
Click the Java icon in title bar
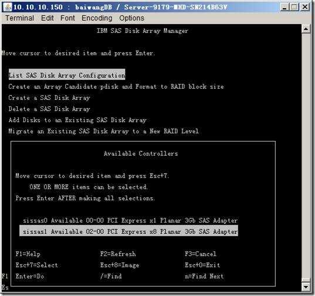(8, 7)
